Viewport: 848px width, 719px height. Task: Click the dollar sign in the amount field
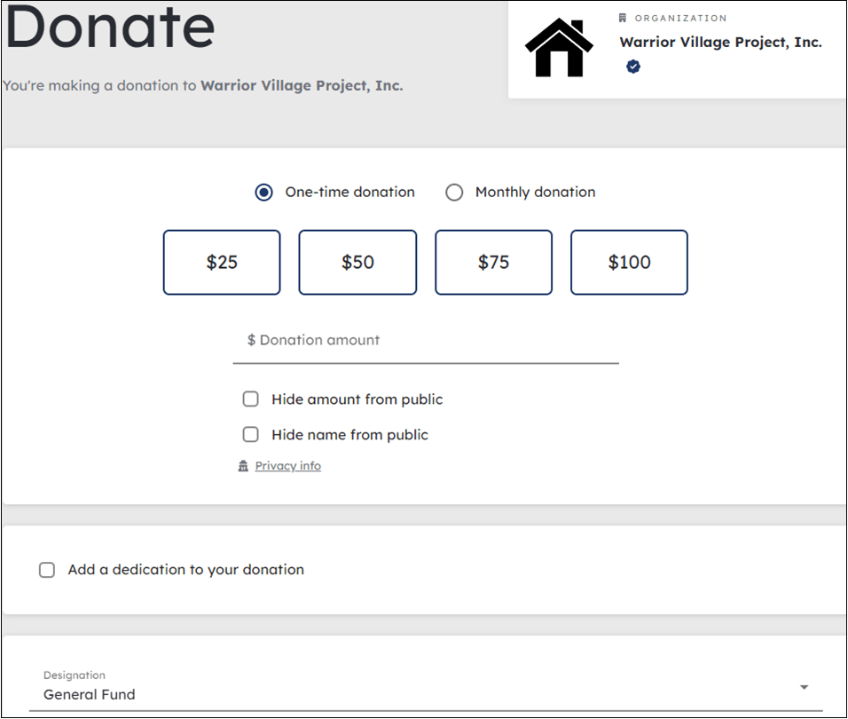click(x=248, y=340)
